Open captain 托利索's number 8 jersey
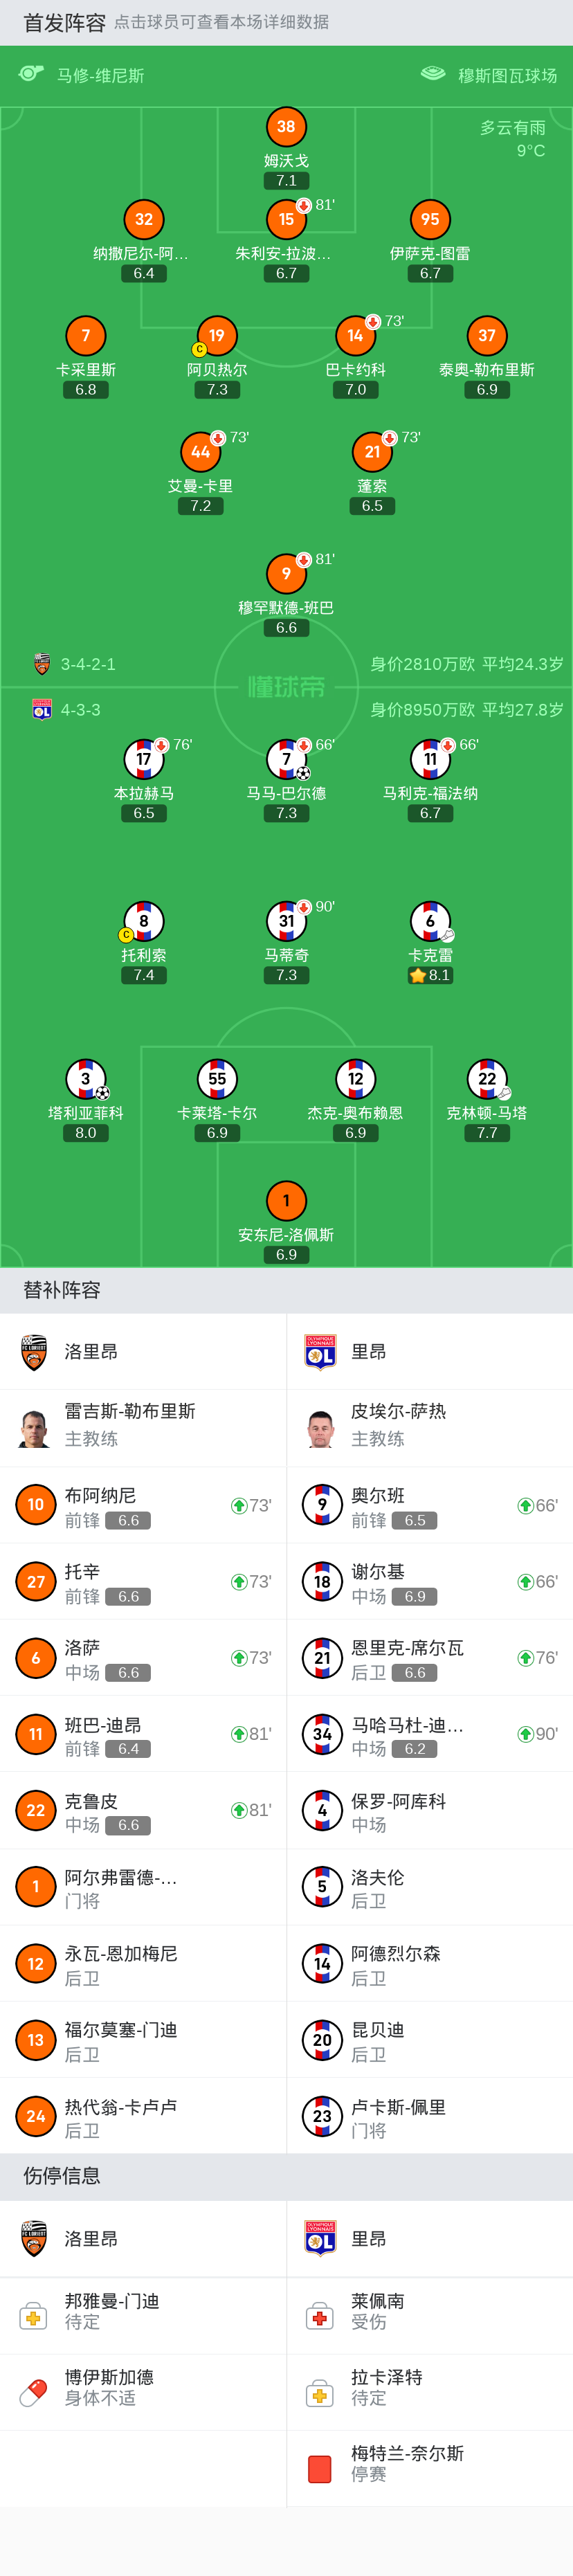Screen dimensions: 573x2576 (x=144, y=920)
